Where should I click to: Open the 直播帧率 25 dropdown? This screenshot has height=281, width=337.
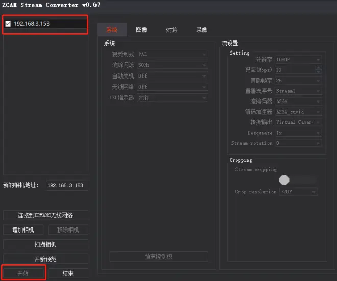point(298,80)
